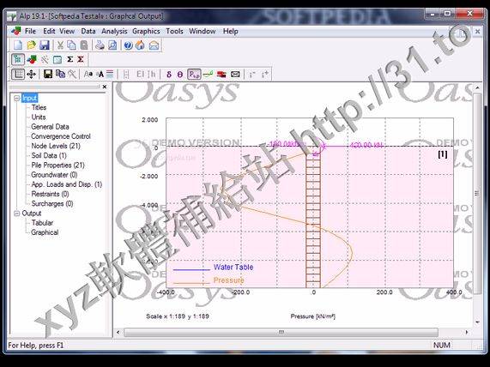Screen dimensions: 490x367
Task: Click the black Sigma analyse icon
Action: coord(70,59)
